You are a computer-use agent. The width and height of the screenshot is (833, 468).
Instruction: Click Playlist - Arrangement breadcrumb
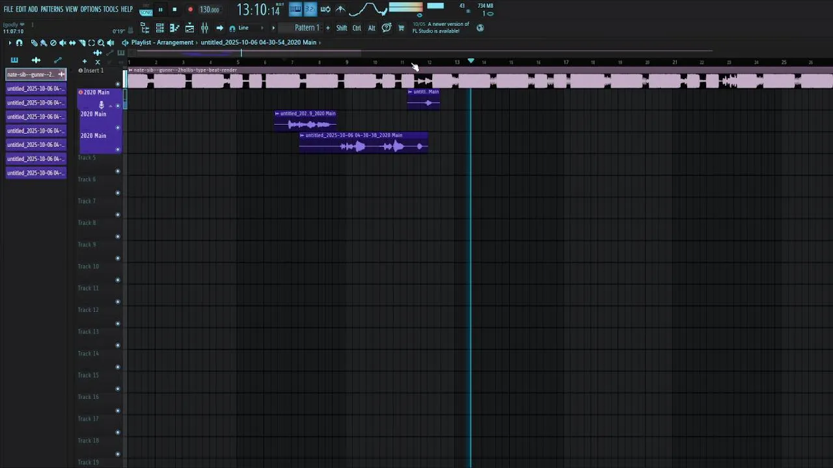(162, 42)
